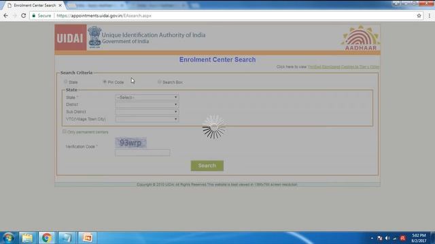Screen dimensions: 435x244
Task: Open the VTC Village Town City dropdown
Action: tap(147, 119)
